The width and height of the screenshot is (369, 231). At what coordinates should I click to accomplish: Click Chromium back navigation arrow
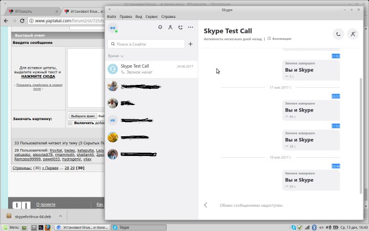click(6, 21)
